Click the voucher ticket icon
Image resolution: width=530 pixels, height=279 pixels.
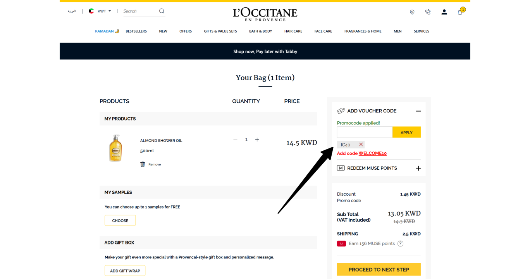(341, 111)
